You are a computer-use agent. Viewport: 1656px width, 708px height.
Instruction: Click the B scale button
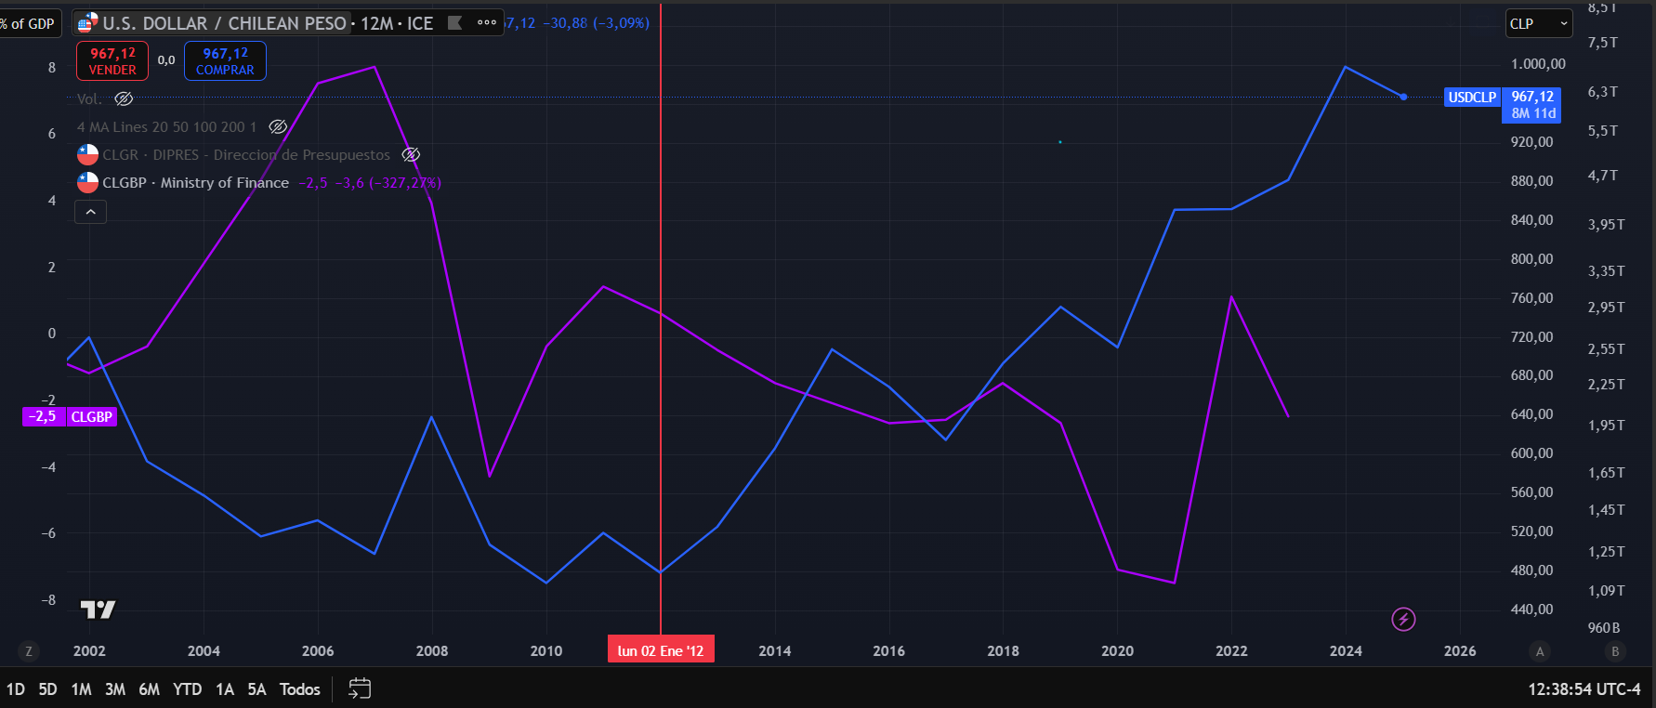pos(1615,651)
